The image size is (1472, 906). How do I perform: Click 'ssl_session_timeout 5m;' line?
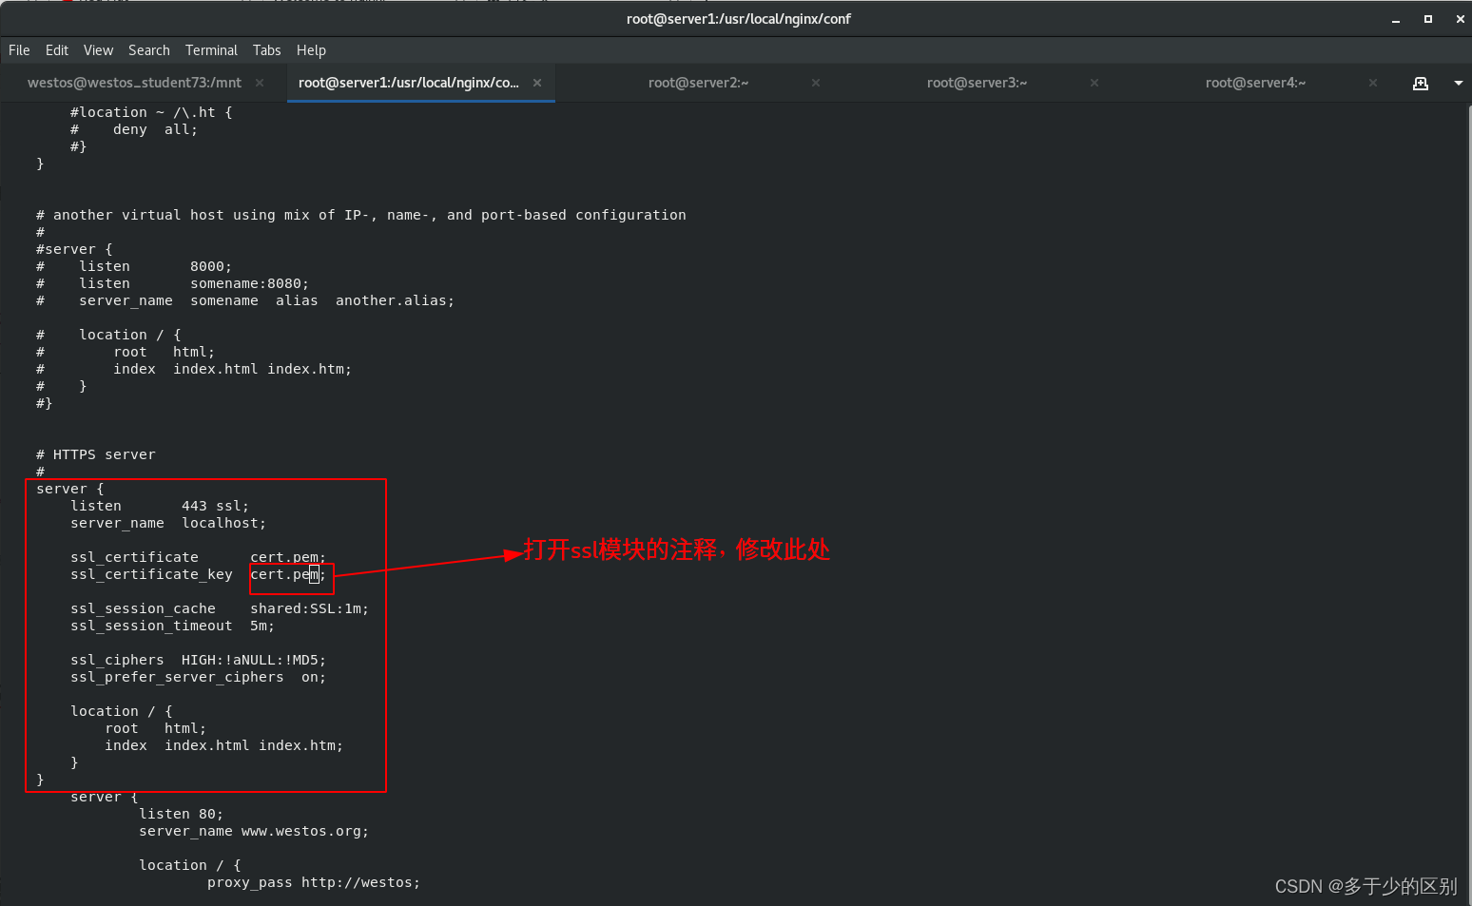click(172, 626)
